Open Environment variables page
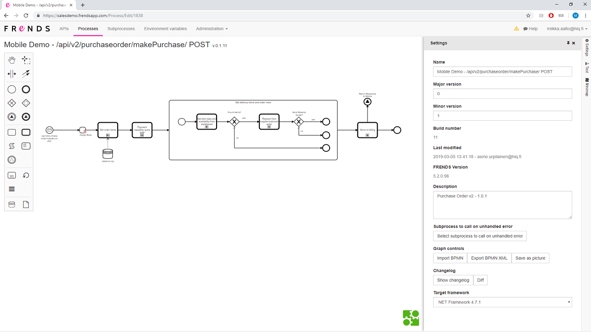Viewport: 591px width, 332px height. pos(165,29)
